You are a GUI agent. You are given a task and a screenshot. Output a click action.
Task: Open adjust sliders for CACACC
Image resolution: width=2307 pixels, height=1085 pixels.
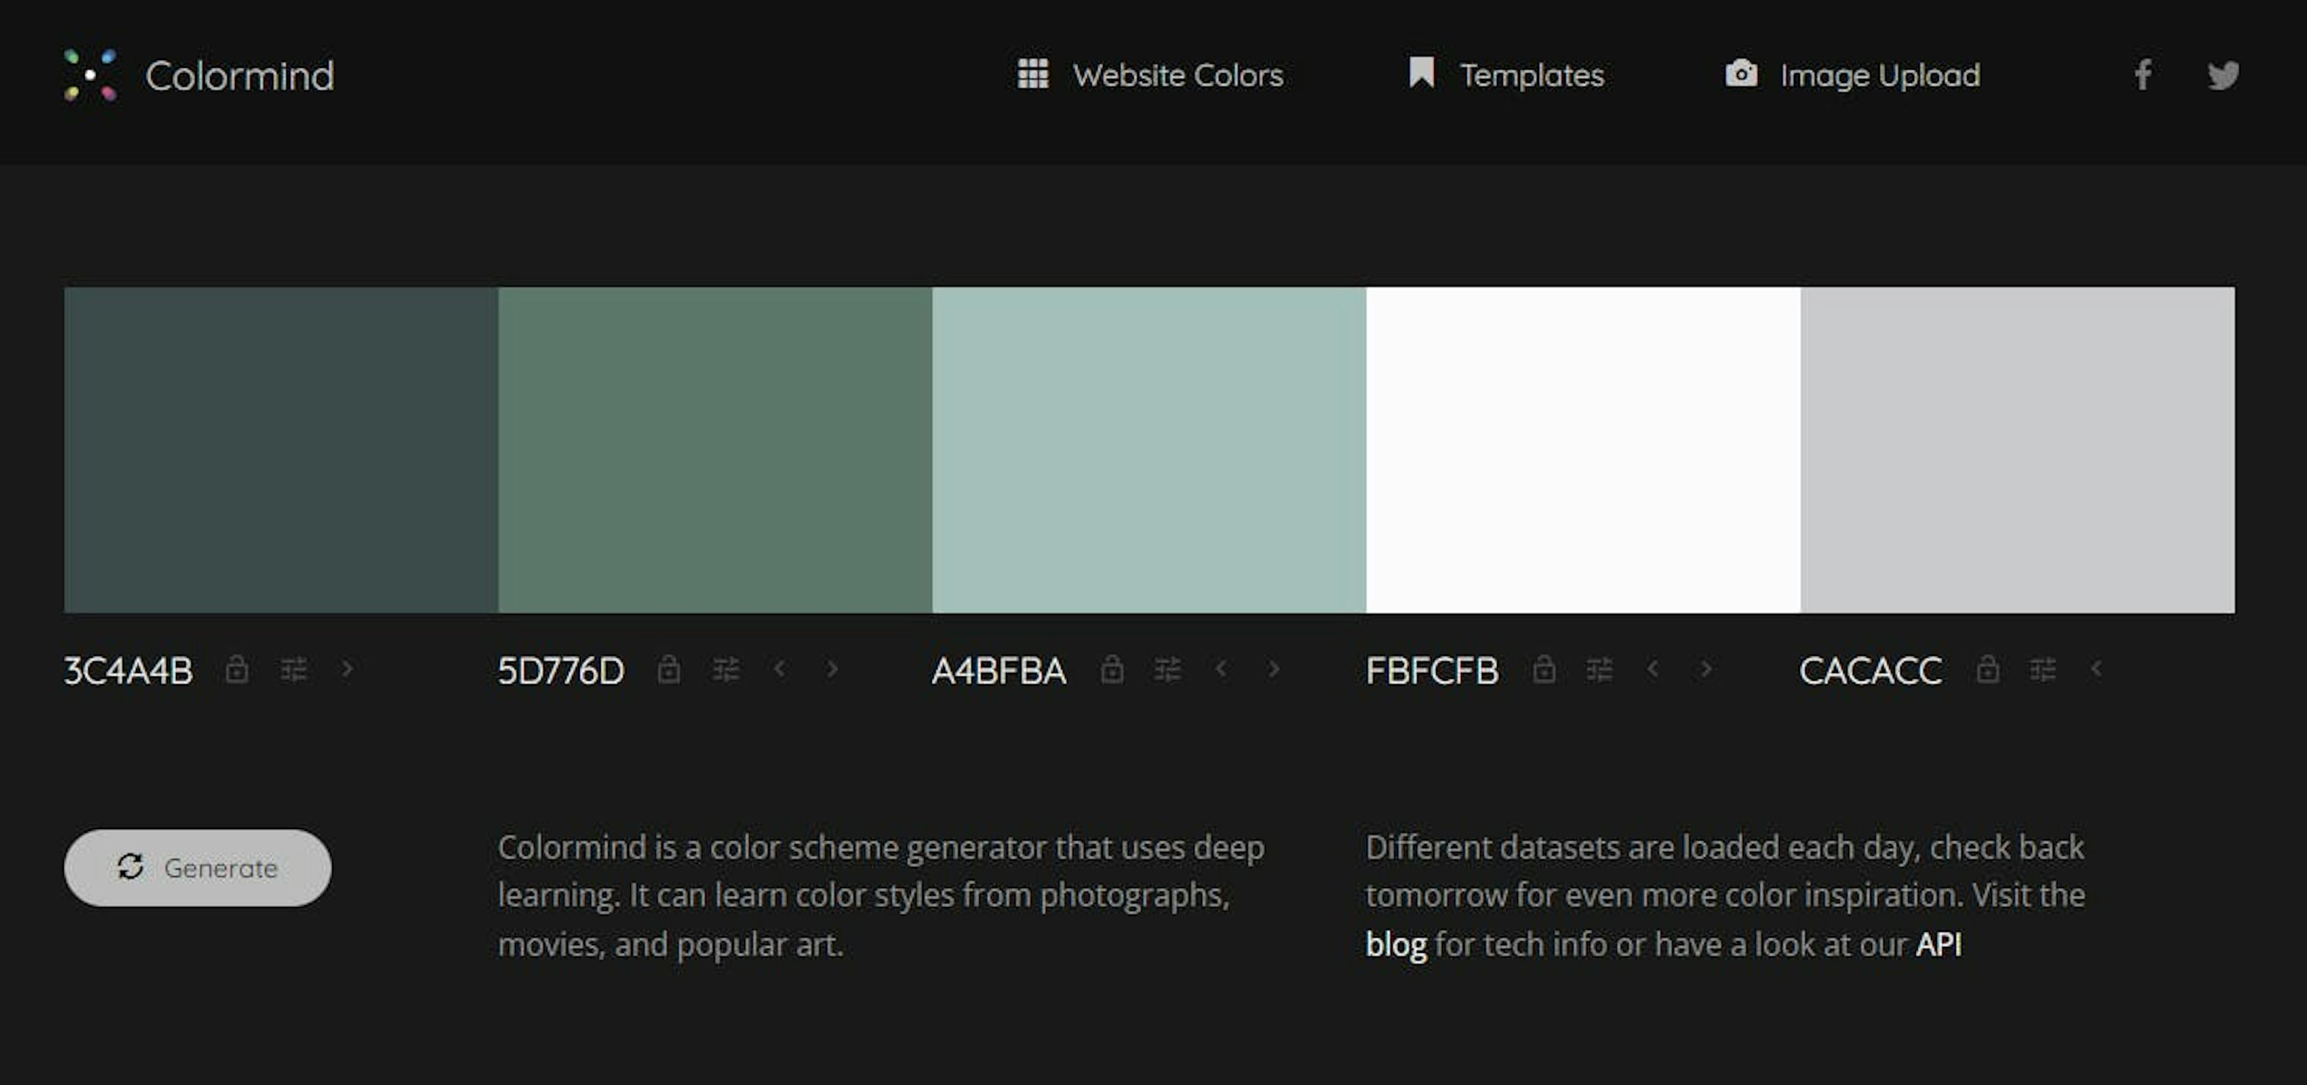(x=2043, y=670)
